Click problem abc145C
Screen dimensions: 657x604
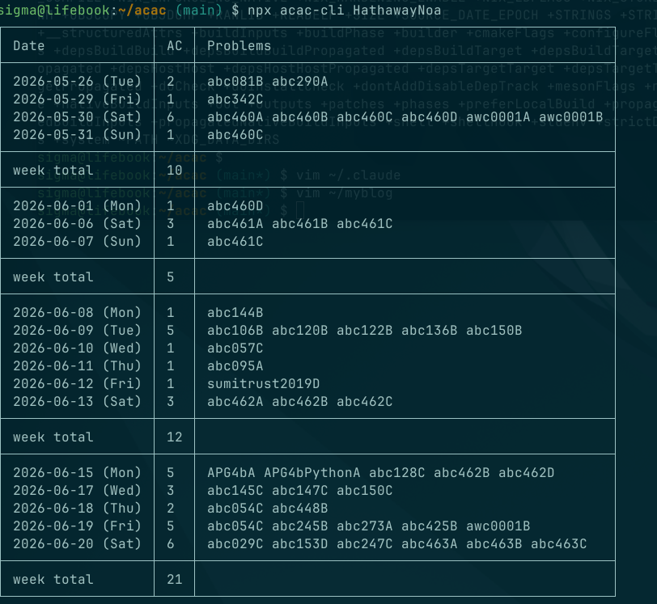click(235, 491)
